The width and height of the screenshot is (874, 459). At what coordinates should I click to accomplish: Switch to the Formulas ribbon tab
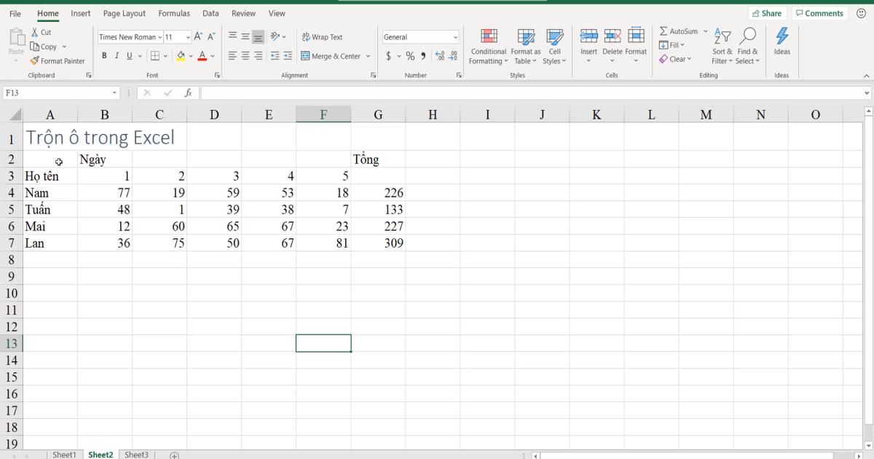(174, 12)
